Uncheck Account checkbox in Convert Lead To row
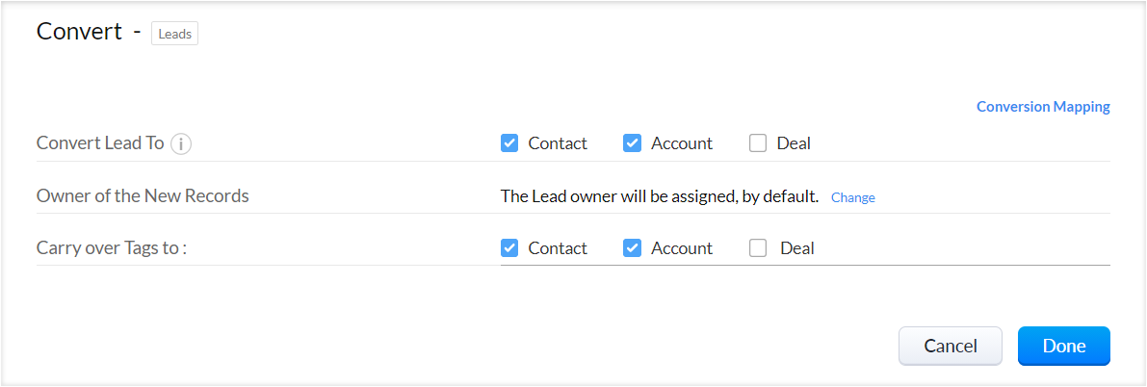 pyautogui.click(x=633, y=143)
